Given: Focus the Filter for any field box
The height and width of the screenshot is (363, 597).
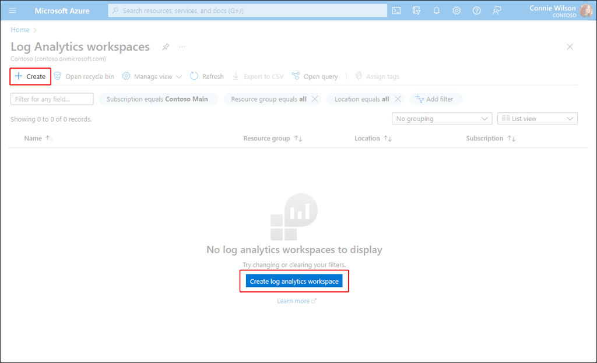Looking at the screenshot, I should [52, 99].
